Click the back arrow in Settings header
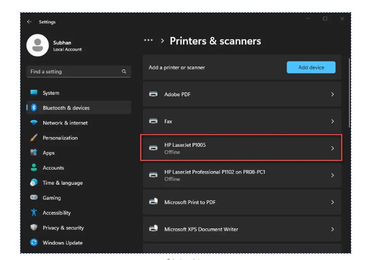The height and width of the screenshot is (260, 381). tap(30, 22)
